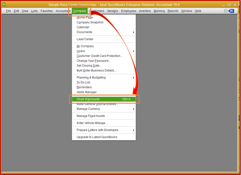Open the To Do List

(104, 82)
